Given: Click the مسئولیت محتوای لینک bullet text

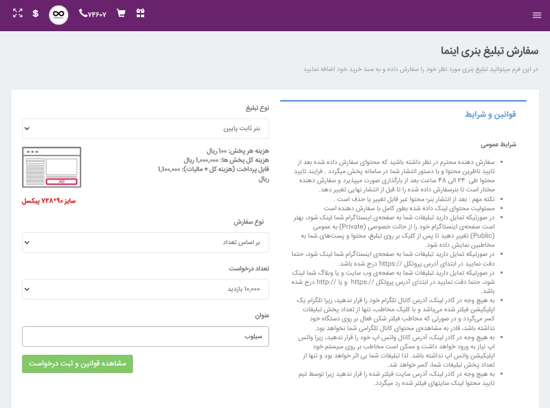Looking at the screenshot, I should tap(410, 208).
